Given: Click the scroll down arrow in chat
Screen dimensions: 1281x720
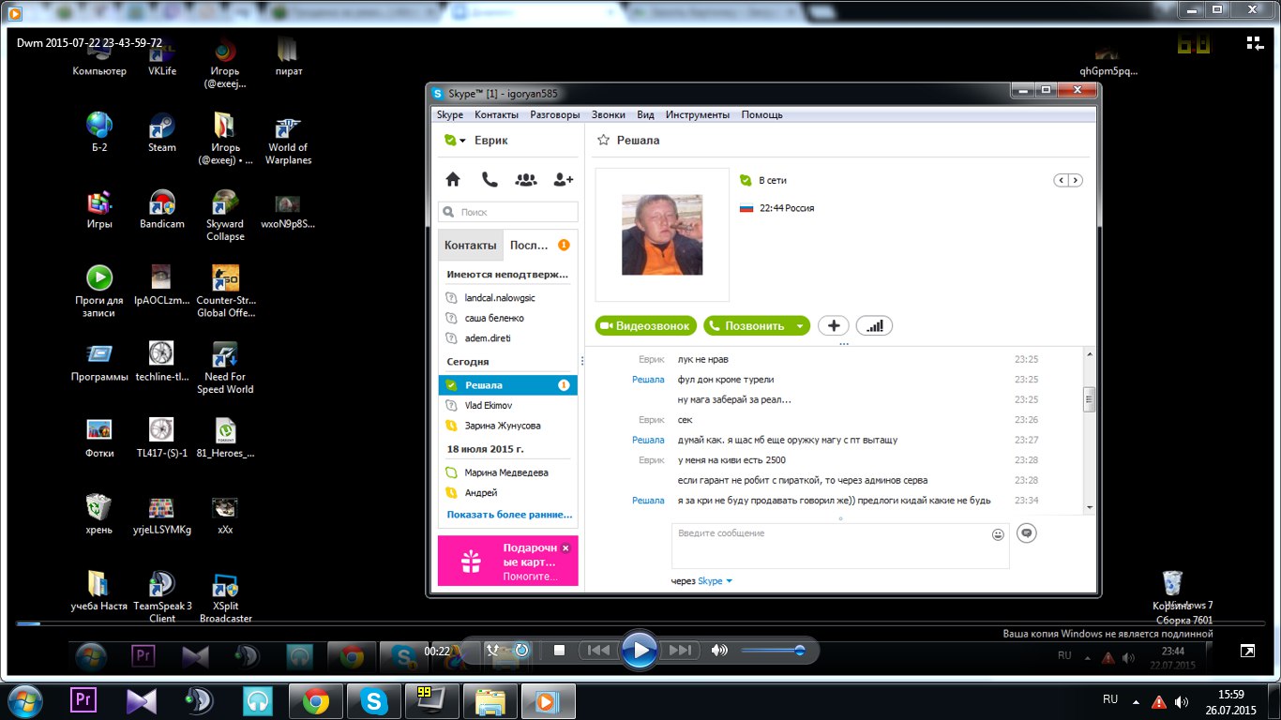Looking at the screenshot, I should (x=1089, y=507).
